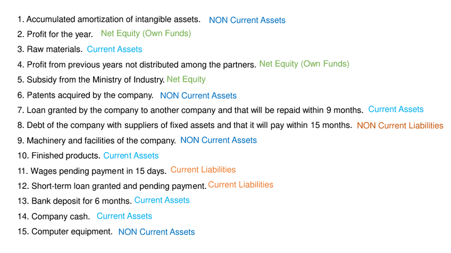Image resolution: width=451 pixels, height=253 pixels.
Task: Click the answer next to 'Finished products'
Action: click(x=131, y=156)
